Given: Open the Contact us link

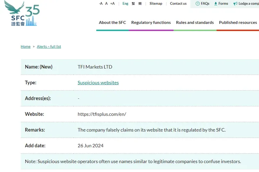Looking at the screenshot, I should click(x=178, y=4).
